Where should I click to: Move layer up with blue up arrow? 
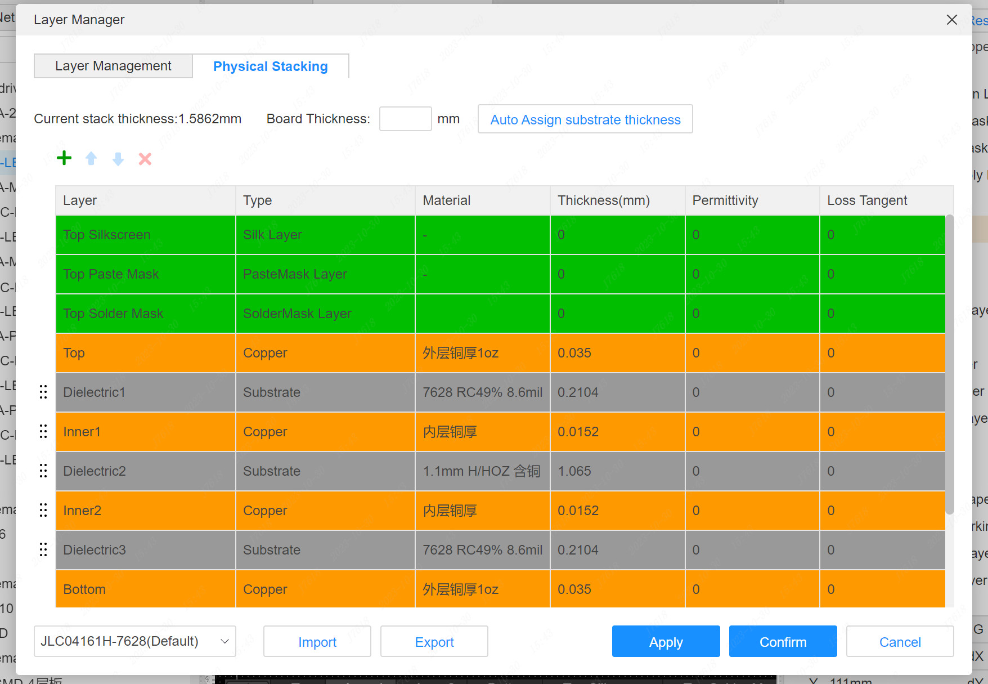(x=91, y=159)
